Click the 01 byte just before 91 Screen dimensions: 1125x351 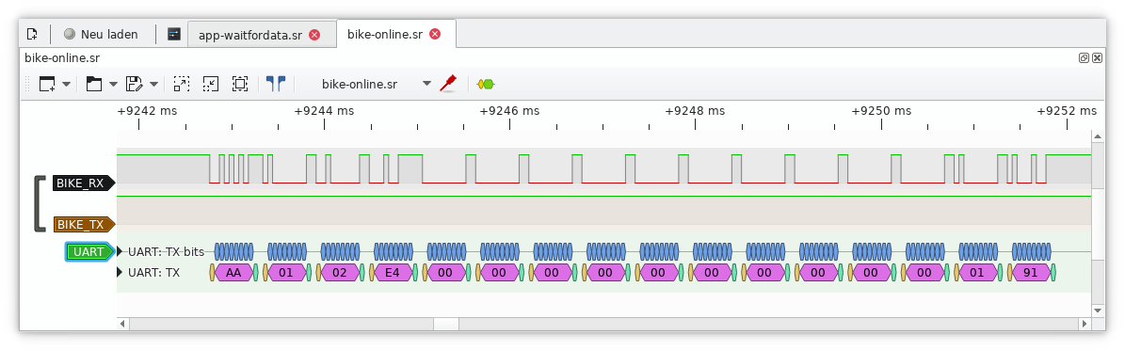pyautogui.click(x=977, y=273)
